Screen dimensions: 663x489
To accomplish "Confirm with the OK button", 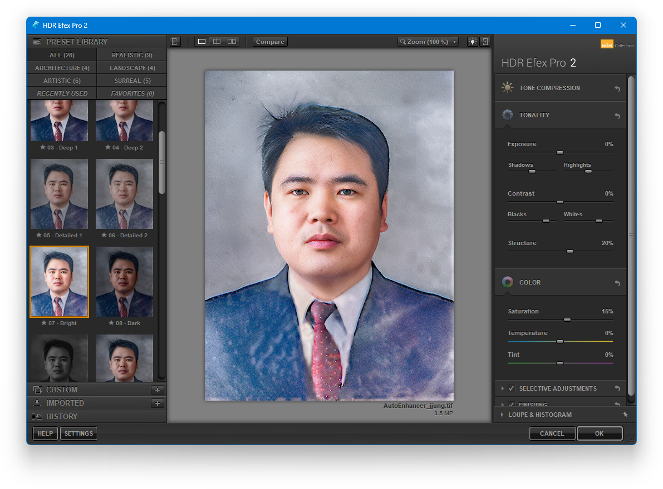I will point(599,433).
